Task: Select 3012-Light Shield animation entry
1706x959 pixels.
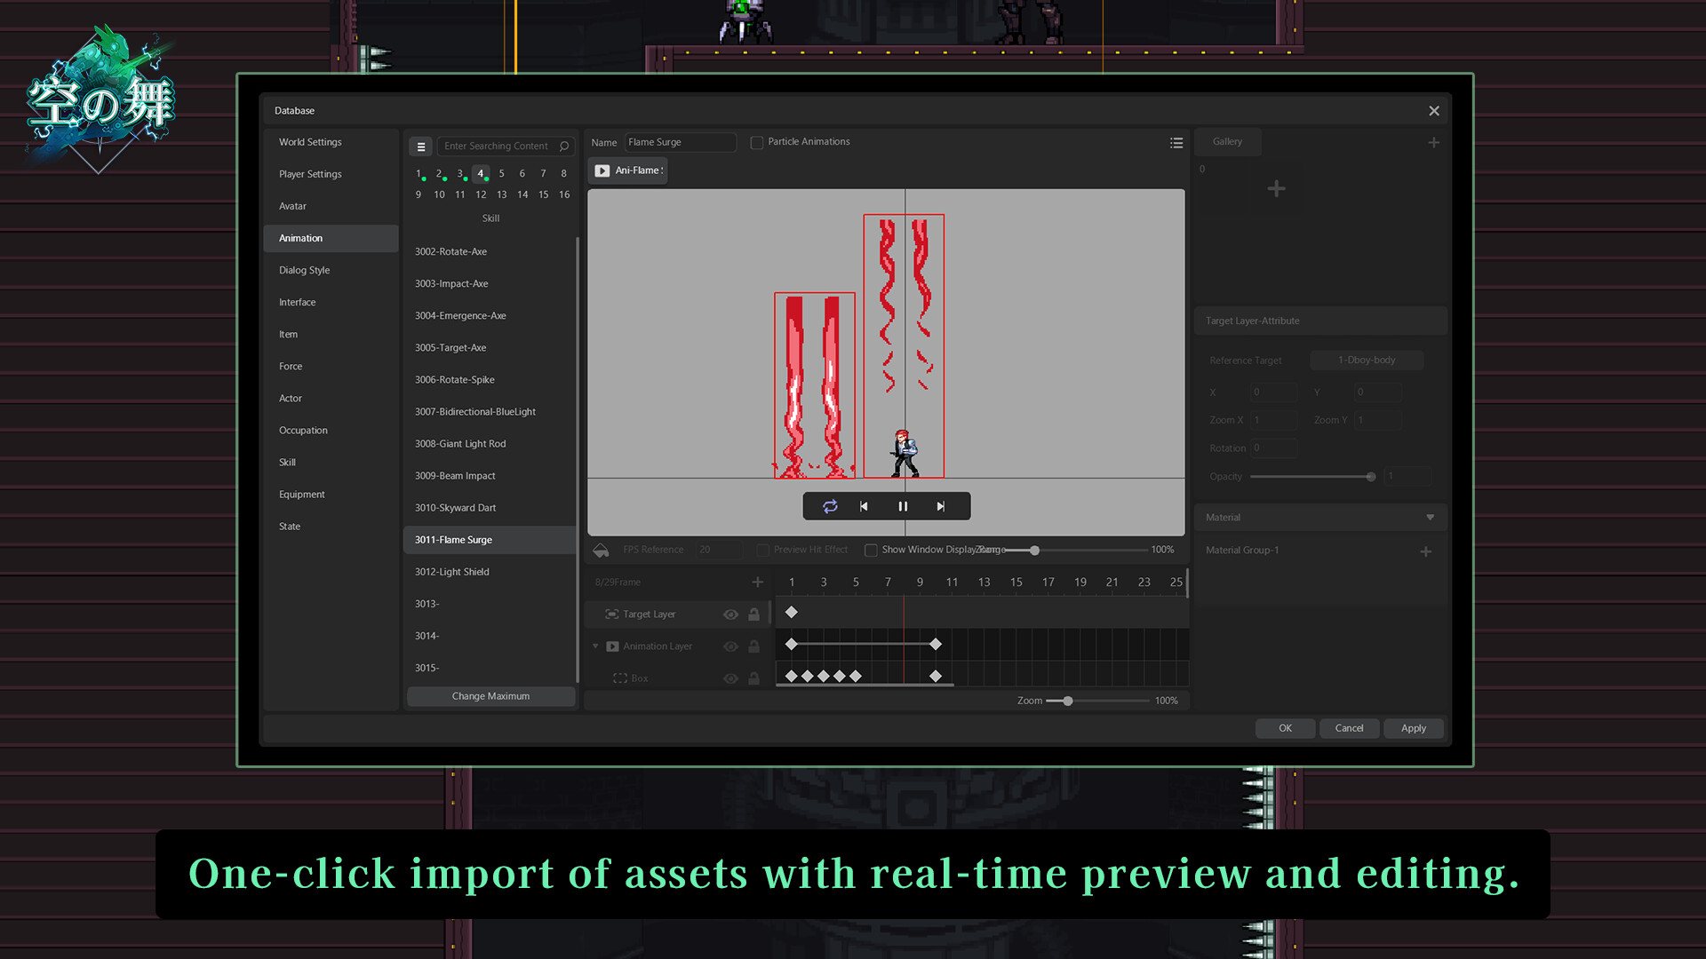Action: point(452,572)
